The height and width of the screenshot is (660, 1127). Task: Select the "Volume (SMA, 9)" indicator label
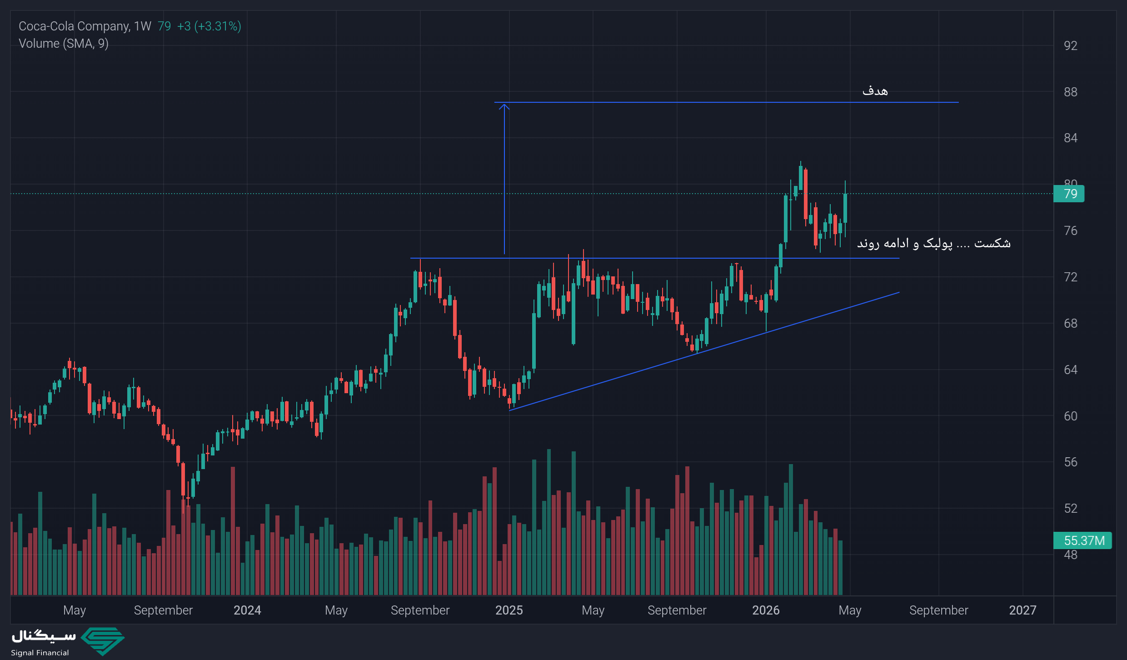click(64, 44)
